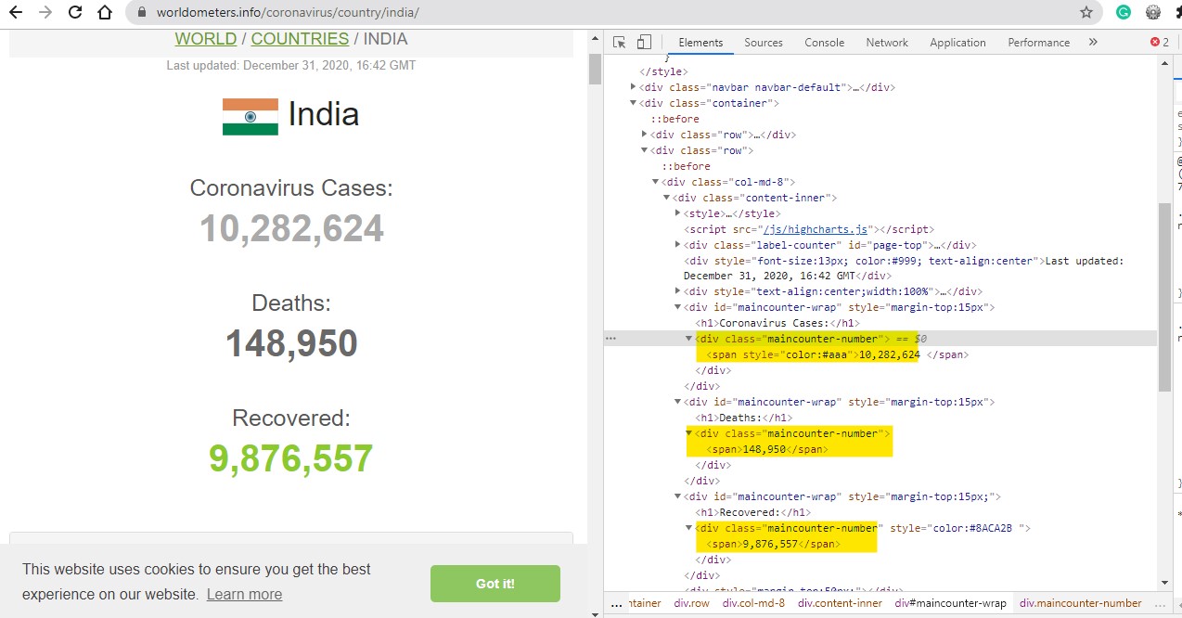Toggle the device toolbar in DevTools
The height and width of the screenshot is (618, 1182).
click(x=644, y=42)
